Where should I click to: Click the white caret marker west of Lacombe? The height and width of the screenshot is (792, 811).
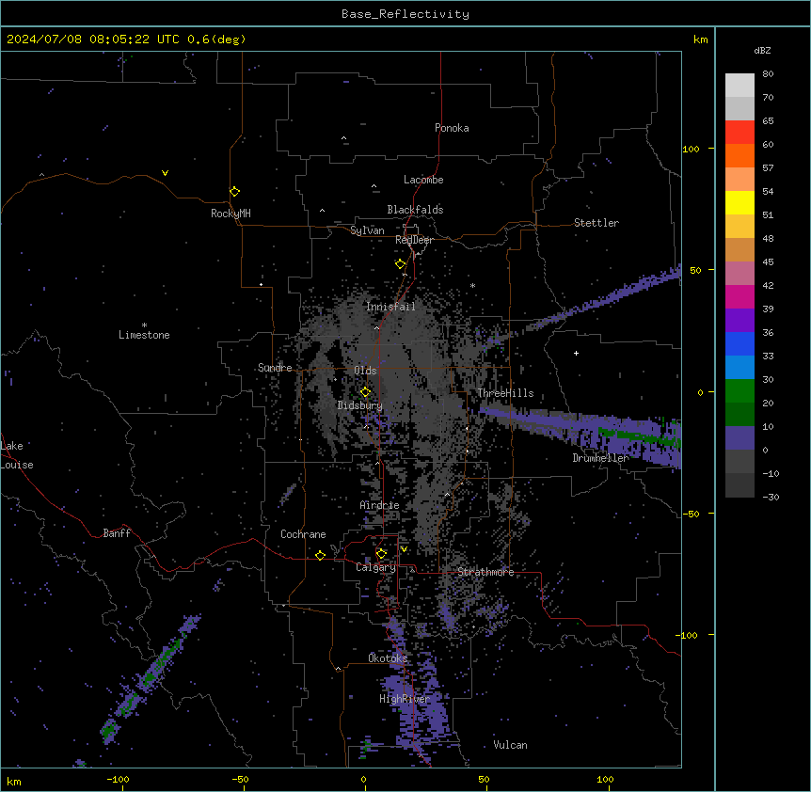pos(374,186)
